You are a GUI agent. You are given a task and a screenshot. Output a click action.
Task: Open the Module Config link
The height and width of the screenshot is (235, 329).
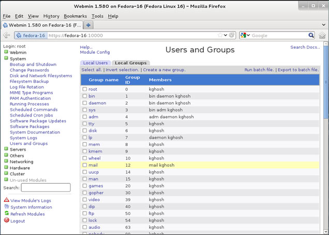pos(95,52)
